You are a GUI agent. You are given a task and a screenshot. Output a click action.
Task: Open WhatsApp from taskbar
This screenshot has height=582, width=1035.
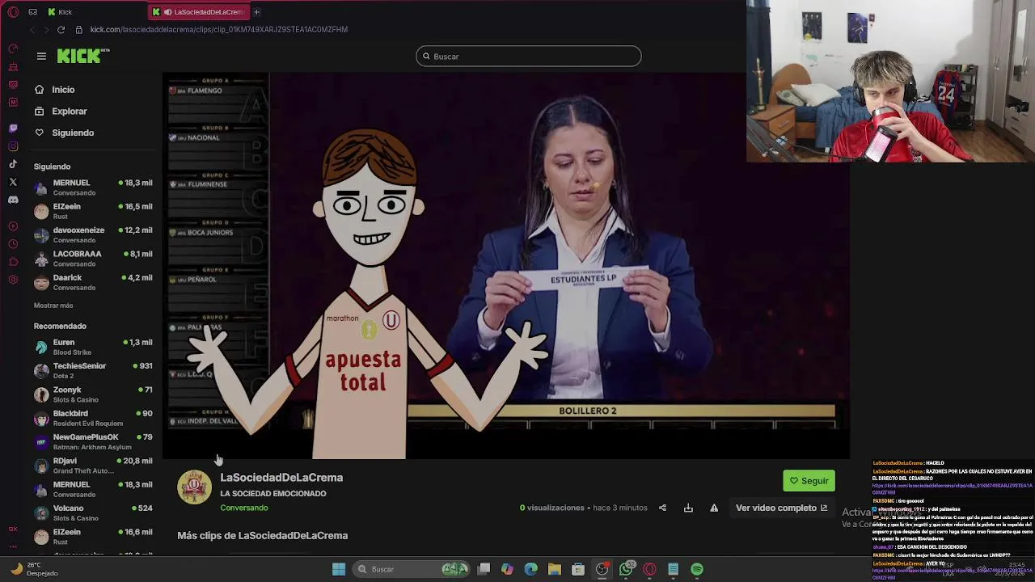point(626,569)
